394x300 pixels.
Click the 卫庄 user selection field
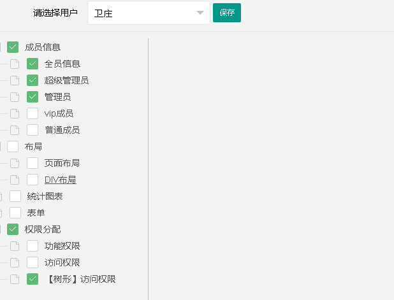point(140,13)
